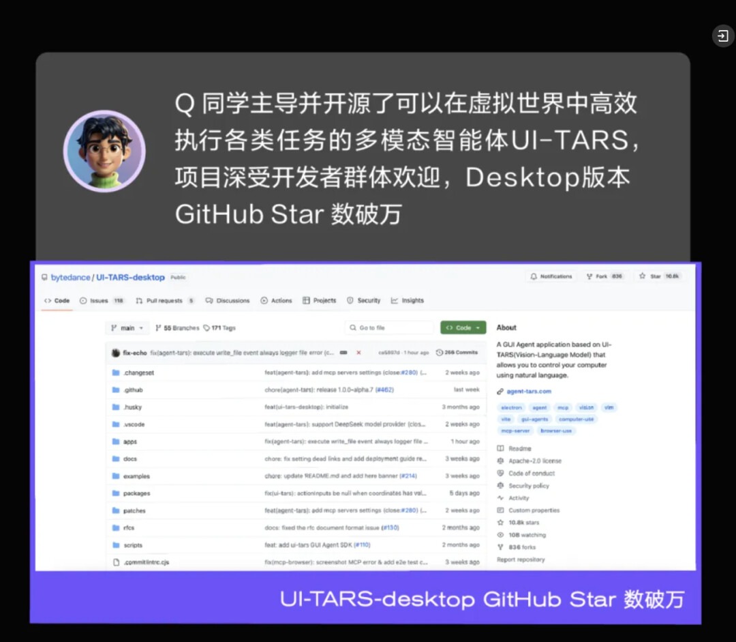
Task: Open the Issues tab
Action: click(101, 301)
